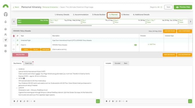Open the Expert tips tab
The width and height of the screenshot is (195, 108).
point(29,63)
